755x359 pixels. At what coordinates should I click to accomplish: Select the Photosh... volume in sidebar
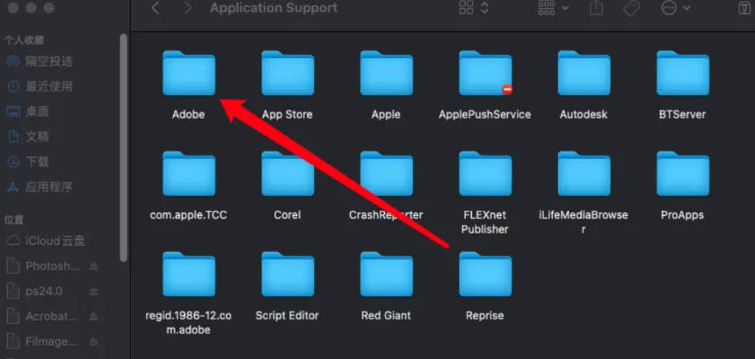click(x=44, y=266)
